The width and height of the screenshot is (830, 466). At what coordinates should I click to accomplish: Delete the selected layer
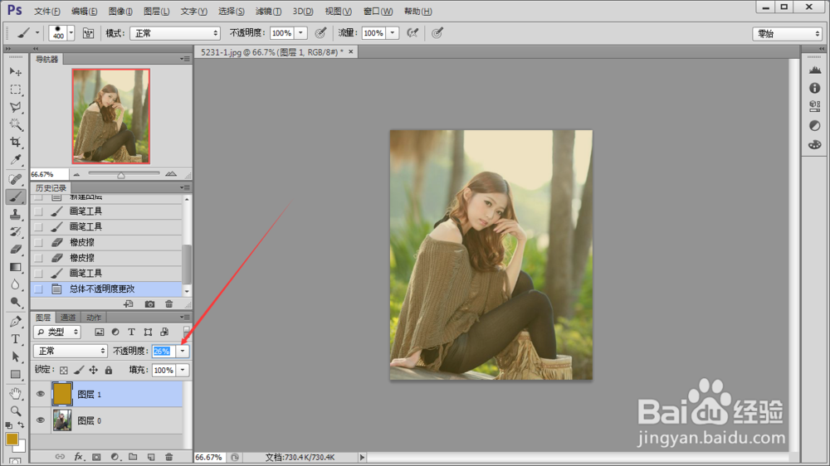(168, 457)
